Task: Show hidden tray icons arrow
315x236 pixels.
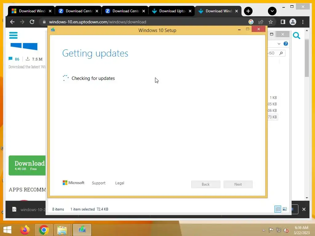Action: tap(264, 230)
